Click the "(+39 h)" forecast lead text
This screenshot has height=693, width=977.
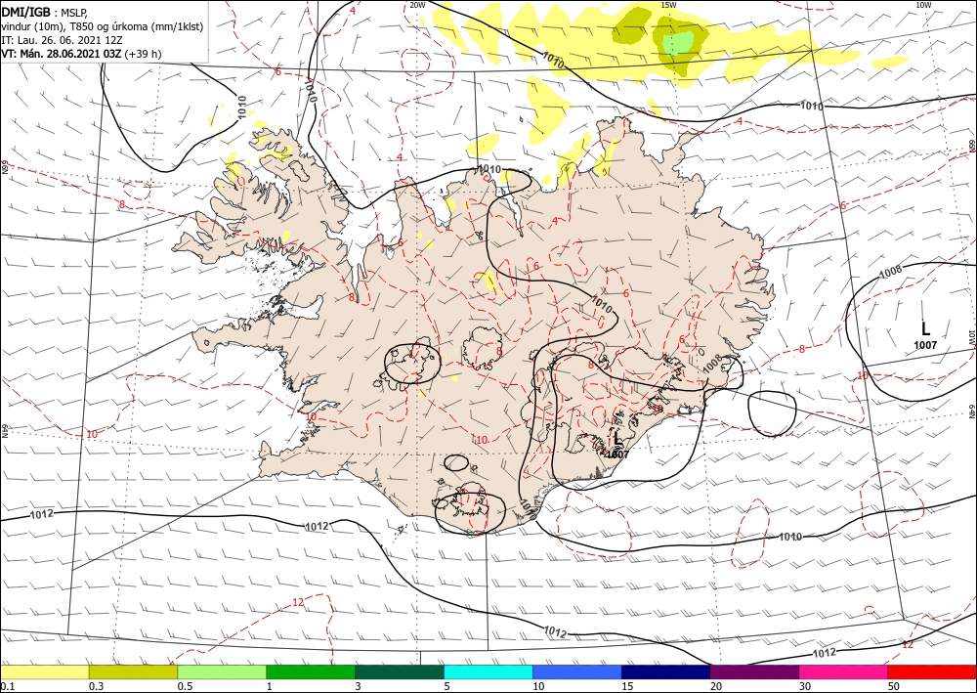tap(143, 54)
